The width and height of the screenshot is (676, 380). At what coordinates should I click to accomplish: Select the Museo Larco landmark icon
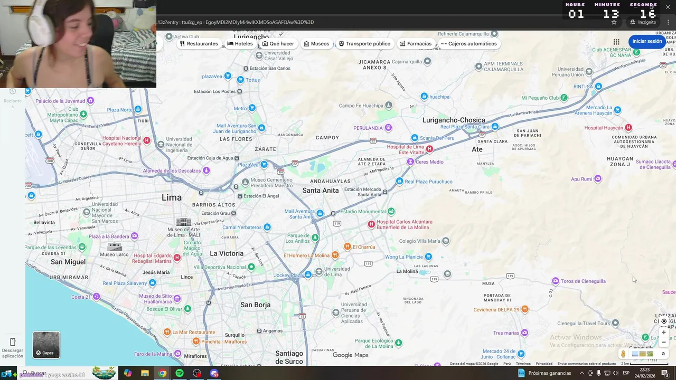click(115, 246)
